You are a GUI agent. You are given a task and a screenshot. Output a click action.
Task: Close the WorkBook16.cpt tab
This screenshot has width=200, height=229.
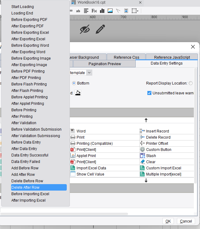click(140, 2)
